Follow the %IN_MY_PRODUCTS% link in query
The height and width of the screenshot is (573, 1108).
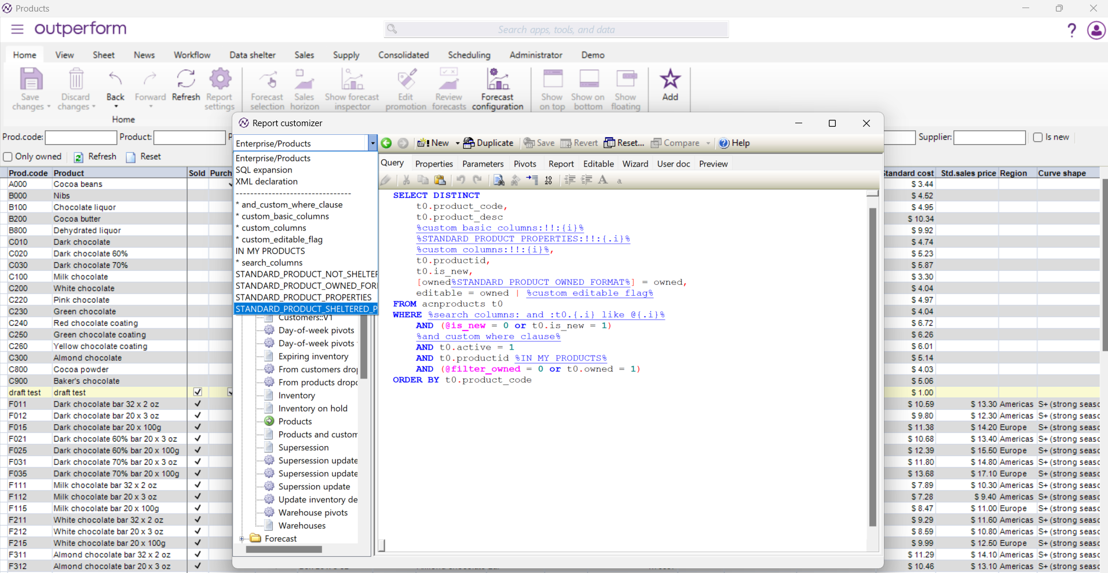[561, 358]
